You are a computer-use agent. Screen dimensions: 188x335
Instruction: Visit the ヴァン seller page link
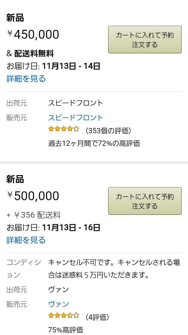[58, 304]
